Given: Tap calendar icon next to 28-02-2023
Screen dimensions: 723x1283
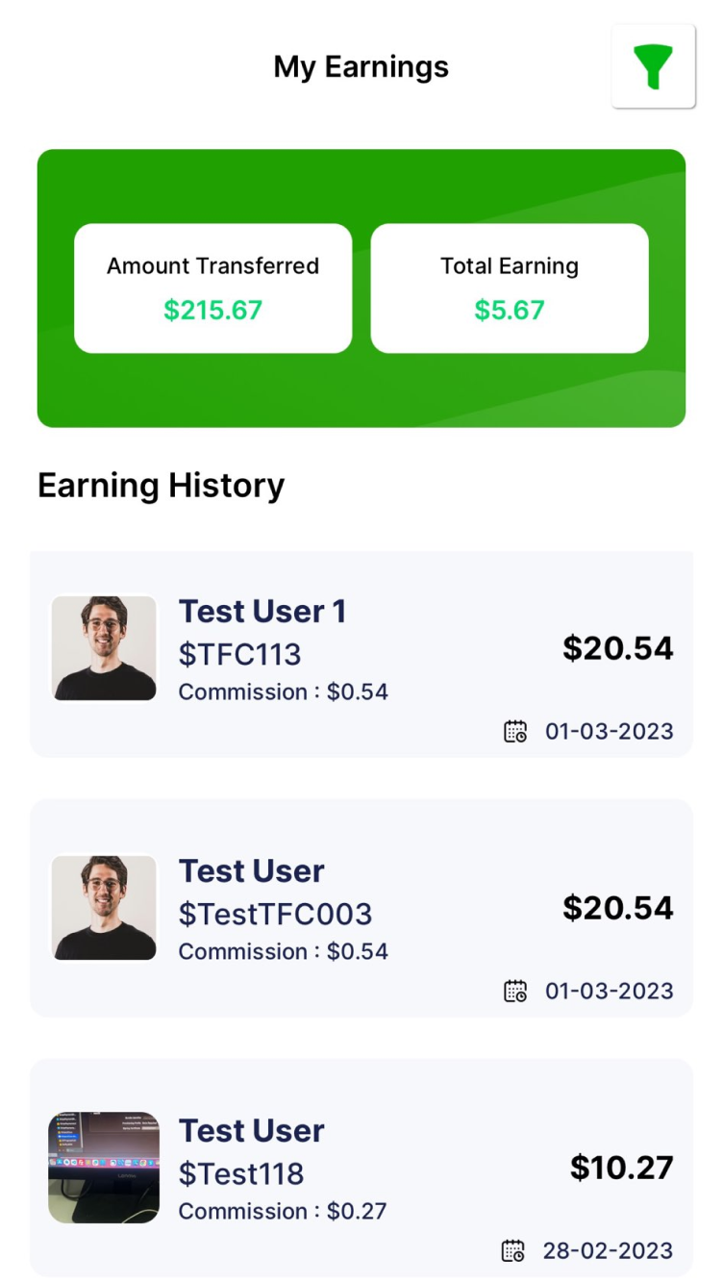Looking at the screenshot, I should 513,1250.
